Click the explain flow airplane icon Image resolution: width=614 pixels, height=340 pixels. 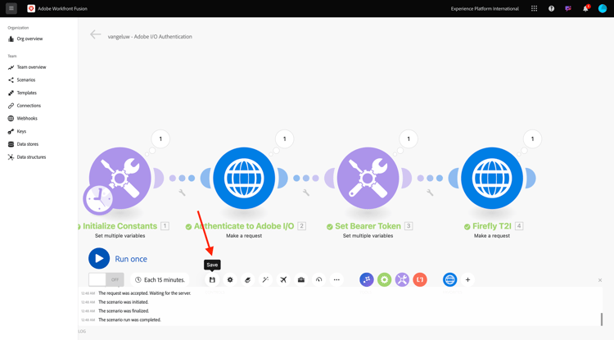click(x=283, y=279)
